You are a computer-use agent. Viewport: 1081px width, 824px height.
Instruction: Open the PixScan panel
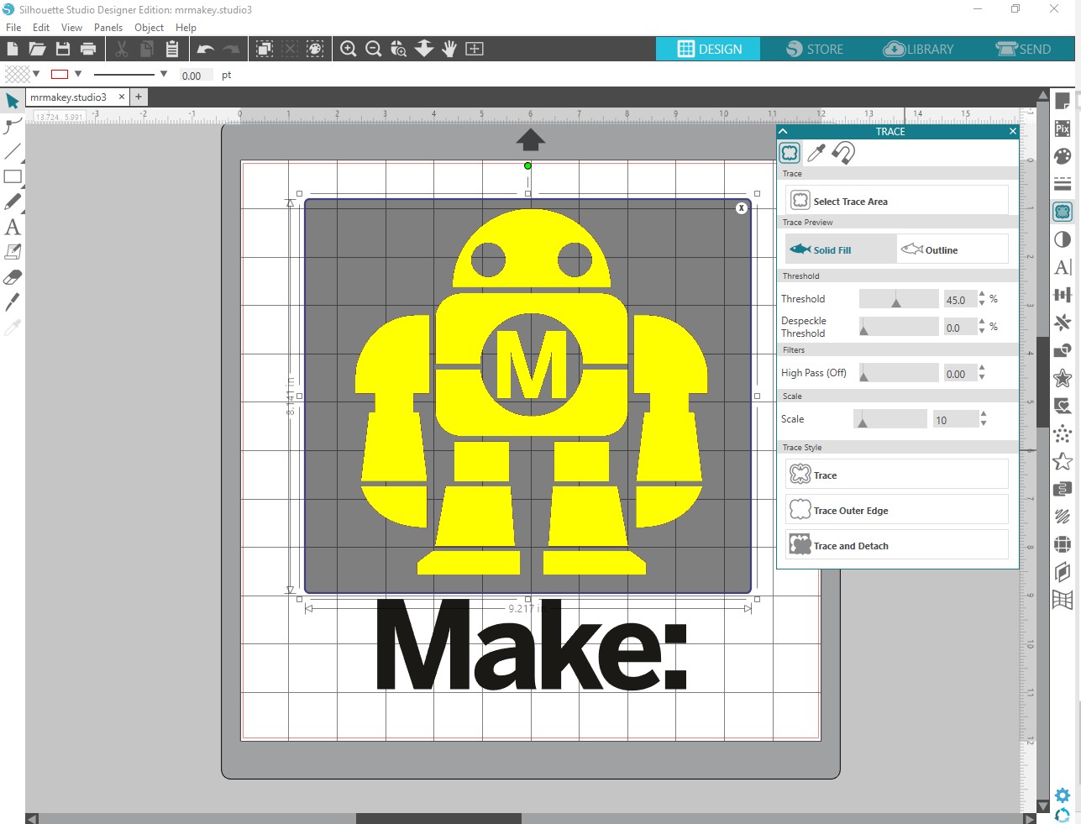coord(1063,129)
